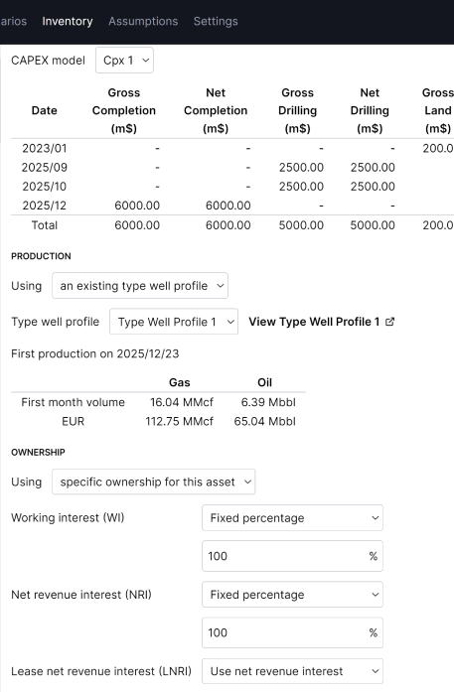Expand the production Using existing type well profile dropdown
Viewport: 454px width, 692px height.
point(140,286)
